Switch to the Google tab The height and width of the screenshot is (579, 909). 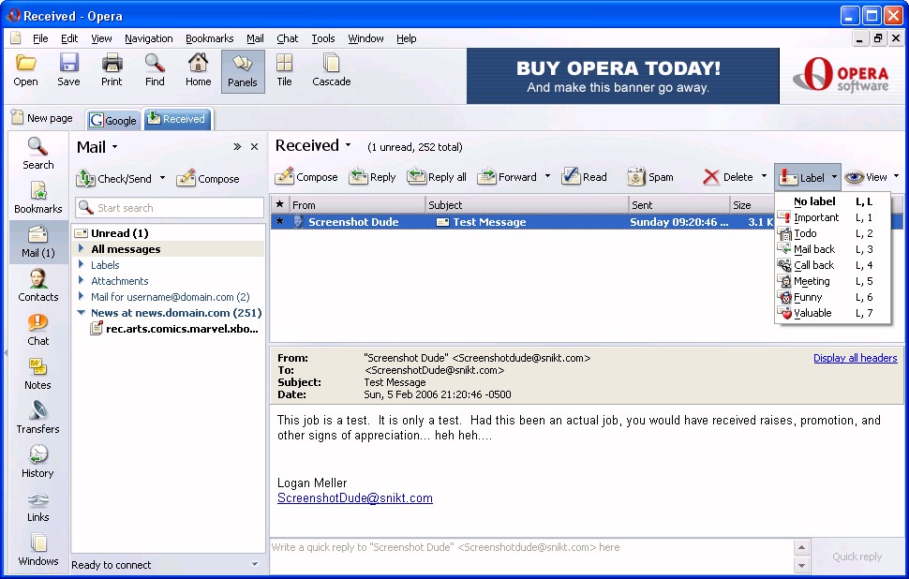click(113, 120)
